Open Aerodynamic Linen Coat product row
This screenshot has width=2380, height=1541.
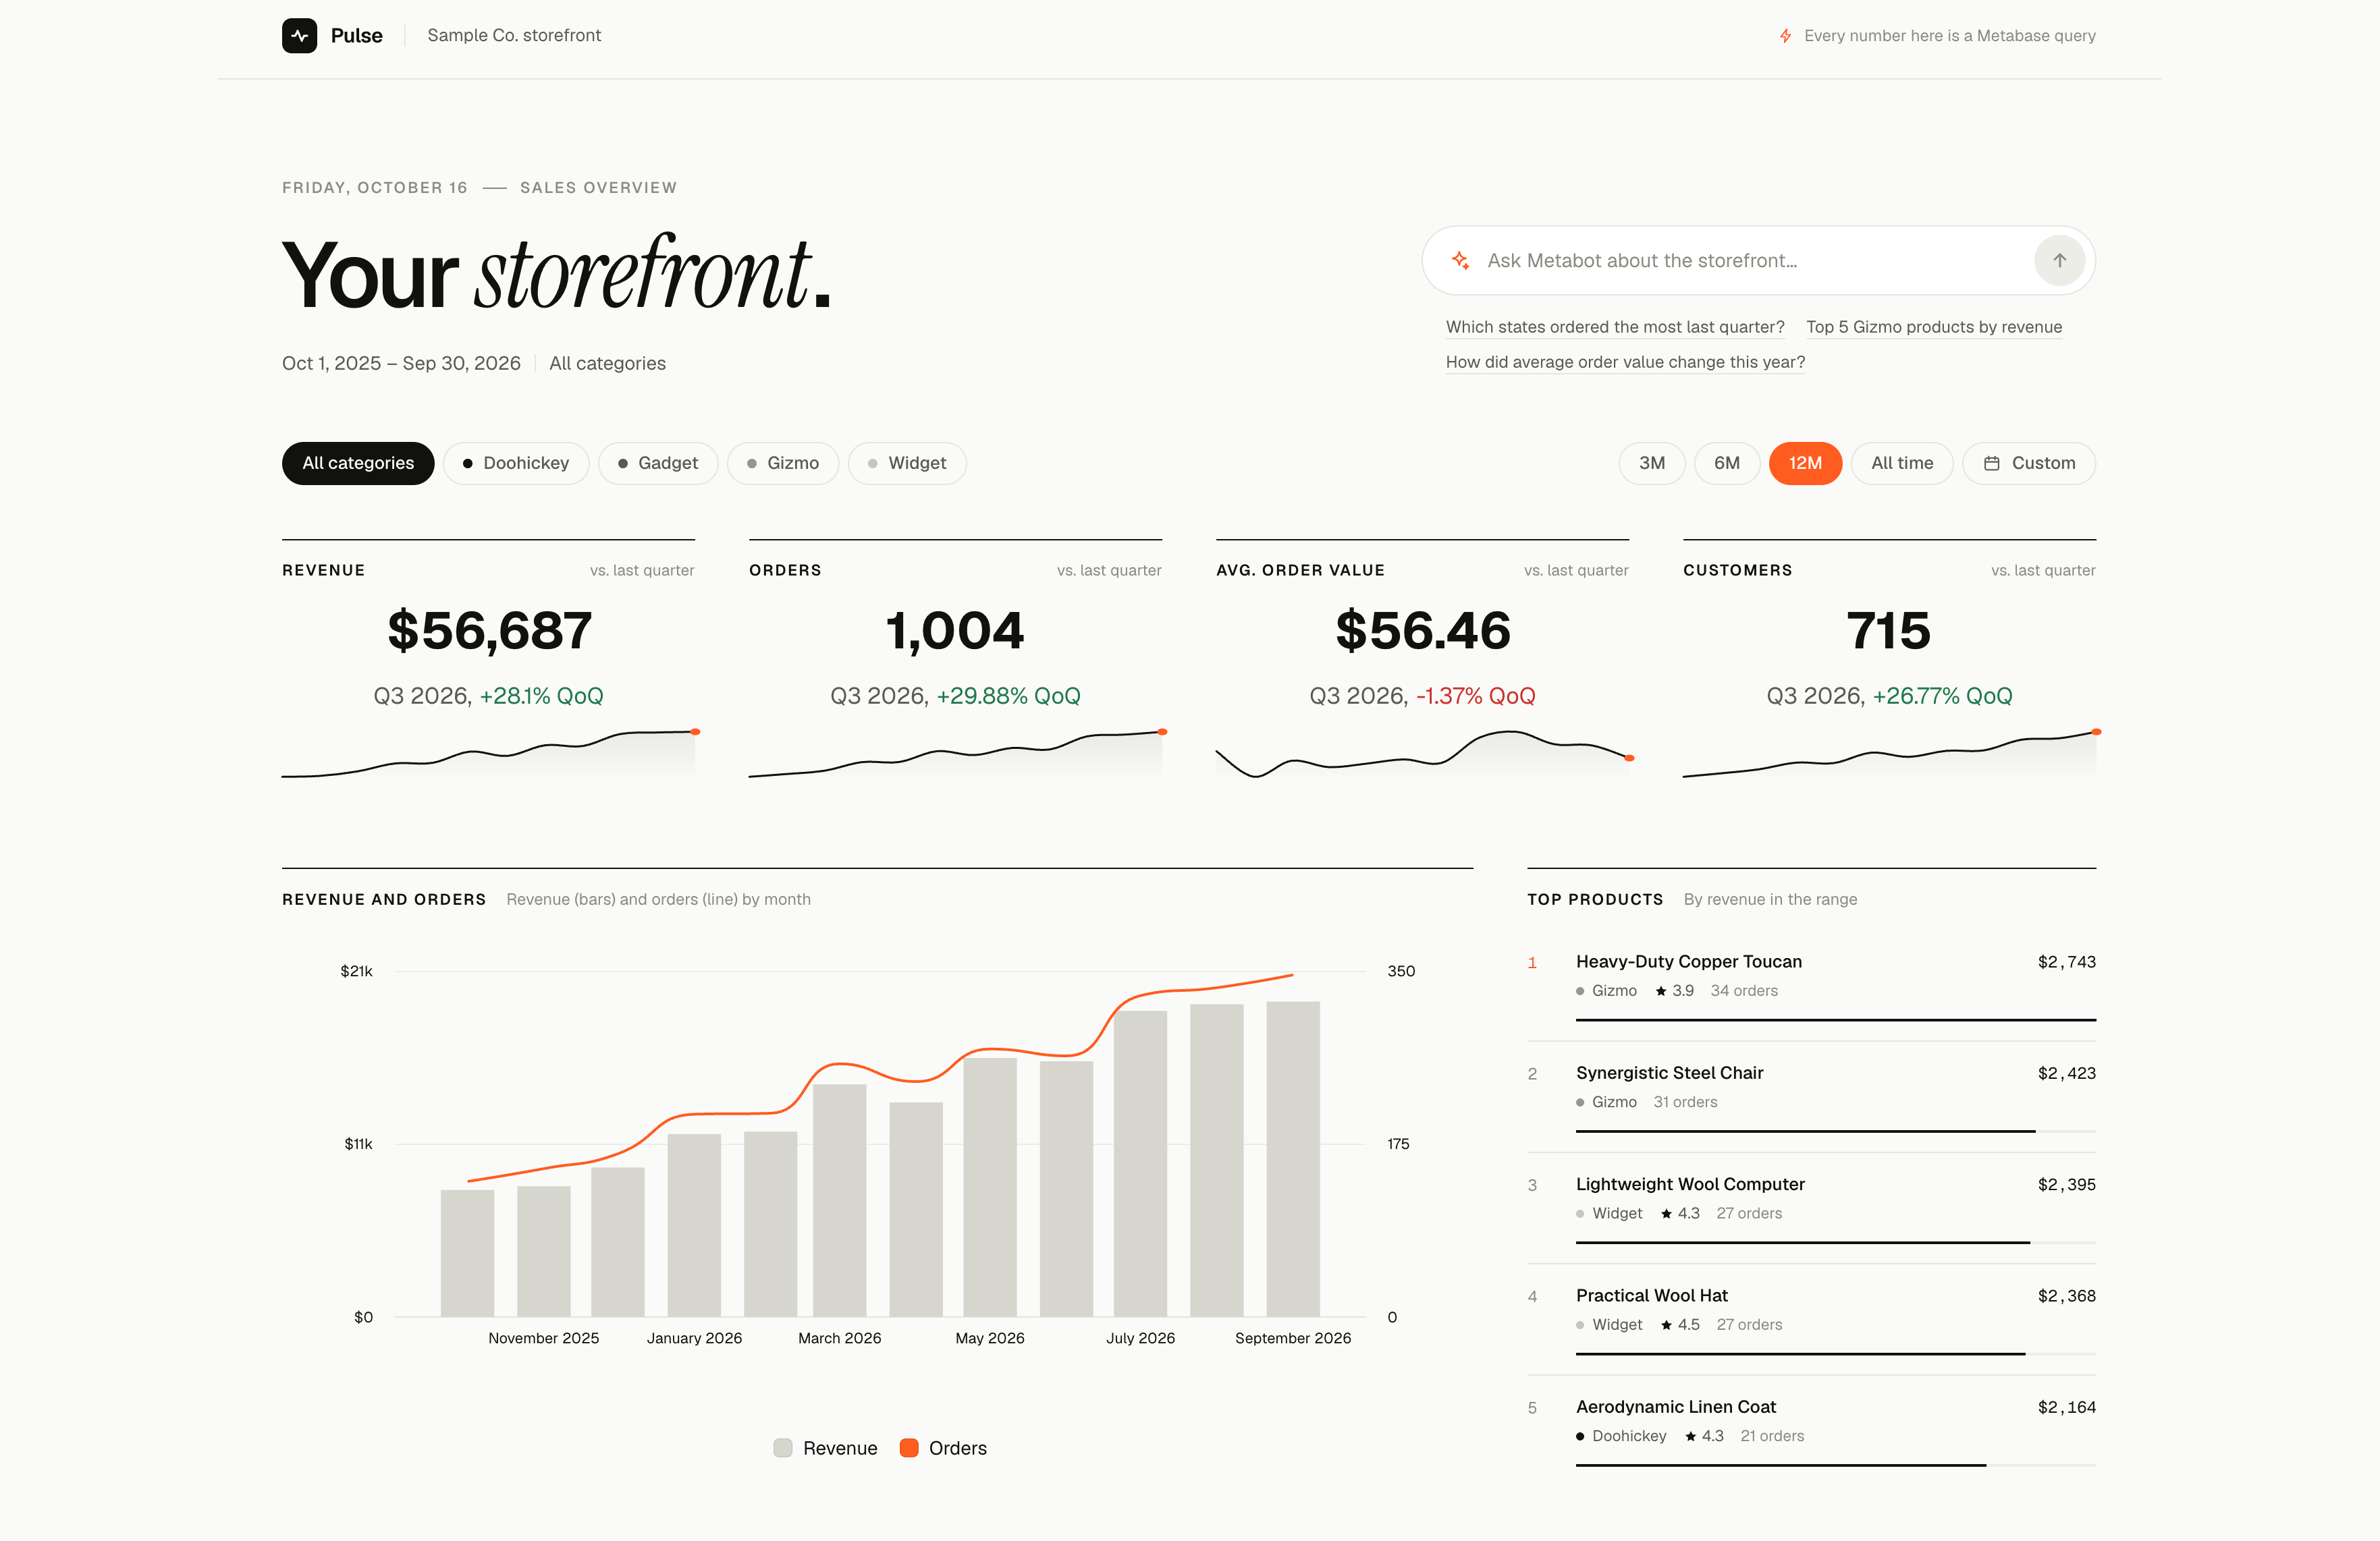1812,1430
